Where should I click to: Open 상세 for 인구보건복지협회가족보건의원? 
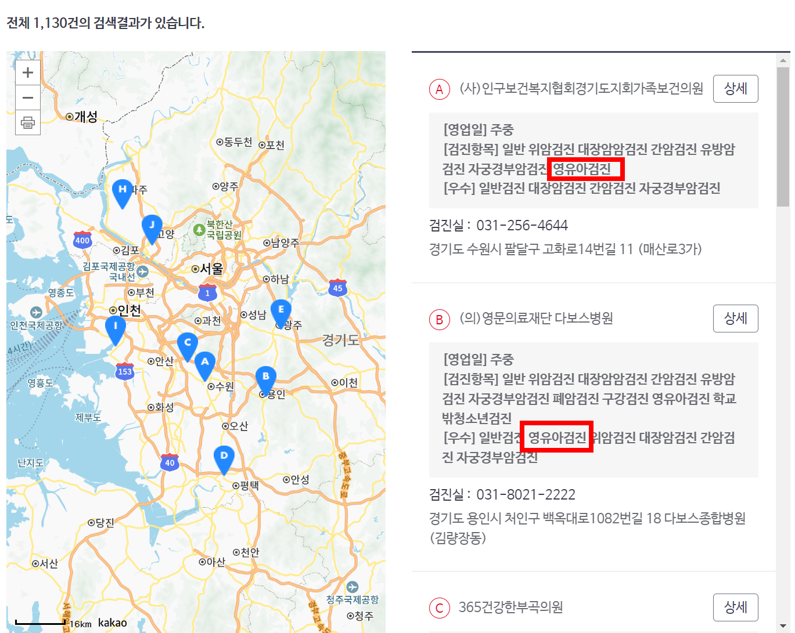[x=735, y=89]
